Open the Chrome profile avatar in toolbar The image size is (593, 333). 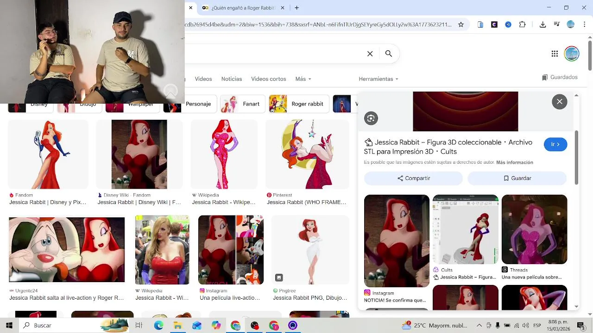571,25
